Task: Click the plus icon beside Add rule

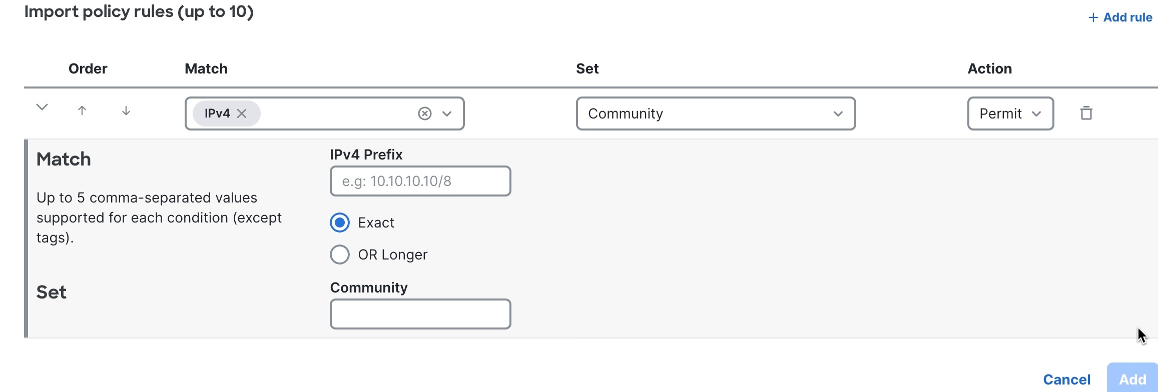Action: pos(1093,17)
